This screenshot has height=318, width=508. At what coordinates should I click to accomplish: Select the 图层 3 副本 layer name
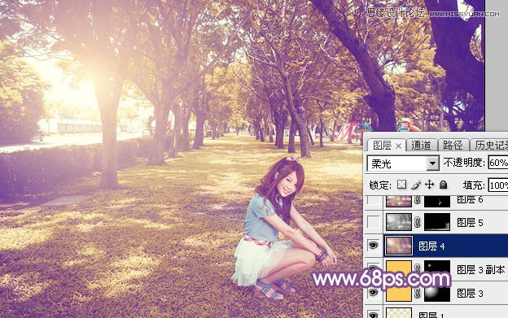point(481,269)
